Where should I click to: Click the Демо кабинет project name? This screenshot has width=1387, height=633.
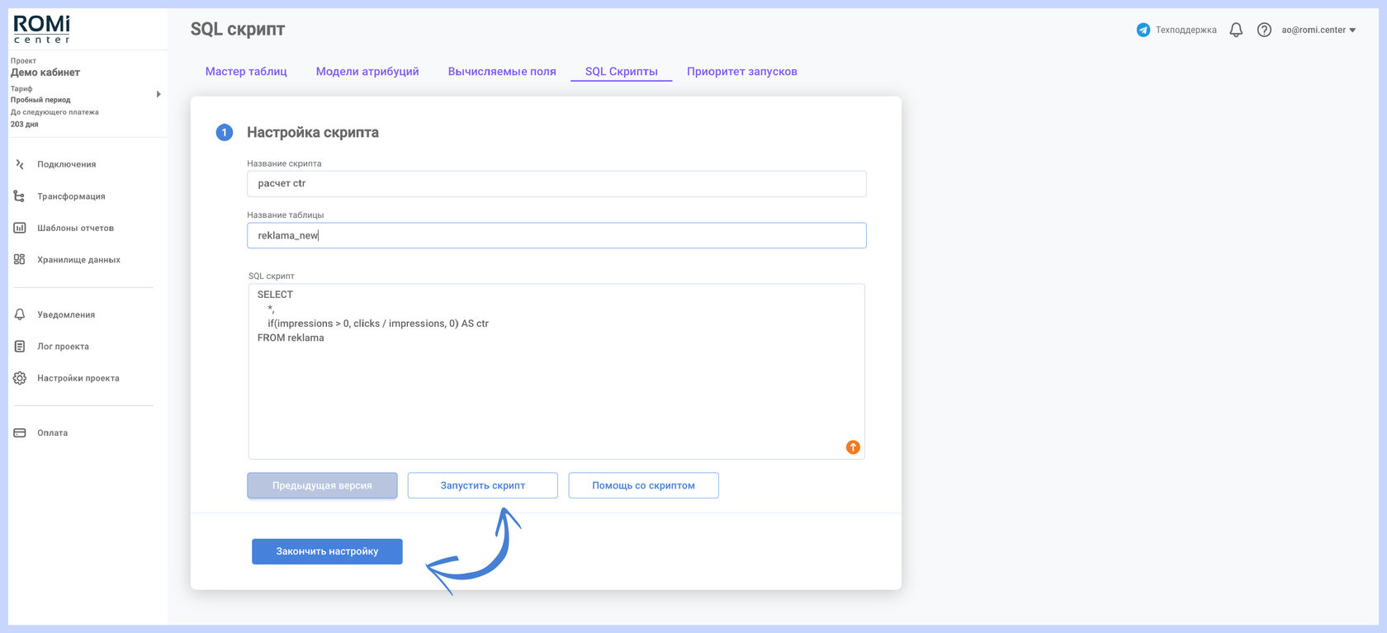pos(45,73)
